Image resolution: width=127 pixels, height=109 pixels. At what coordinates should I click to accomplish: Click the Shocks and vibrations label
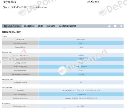pos(20,98)
